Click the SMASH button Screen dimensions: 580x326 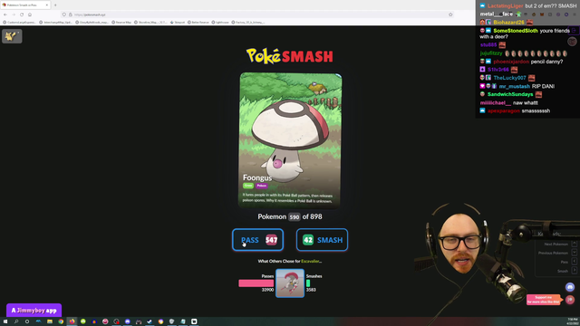[x=322, y=239]
